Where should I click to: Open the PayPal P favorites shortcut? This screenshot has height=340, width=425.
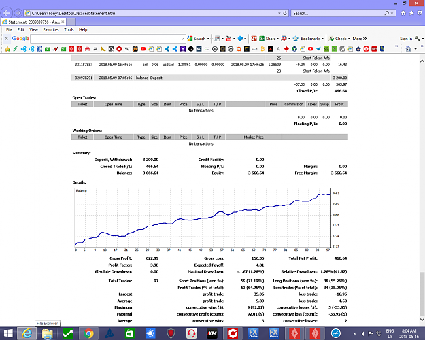coord(95,49)
